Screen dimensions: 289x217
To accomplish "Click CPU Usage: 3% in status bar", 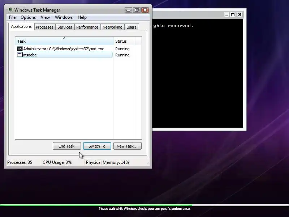I will (57, 162).
